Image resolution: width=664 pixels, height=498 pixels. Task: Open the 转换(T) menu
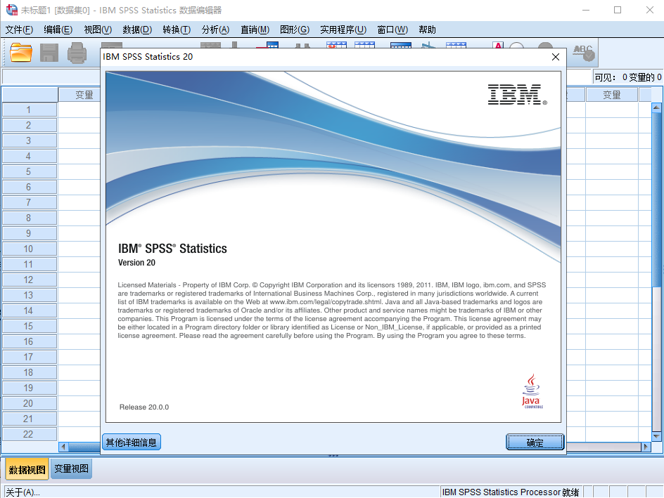pos(174,30)
